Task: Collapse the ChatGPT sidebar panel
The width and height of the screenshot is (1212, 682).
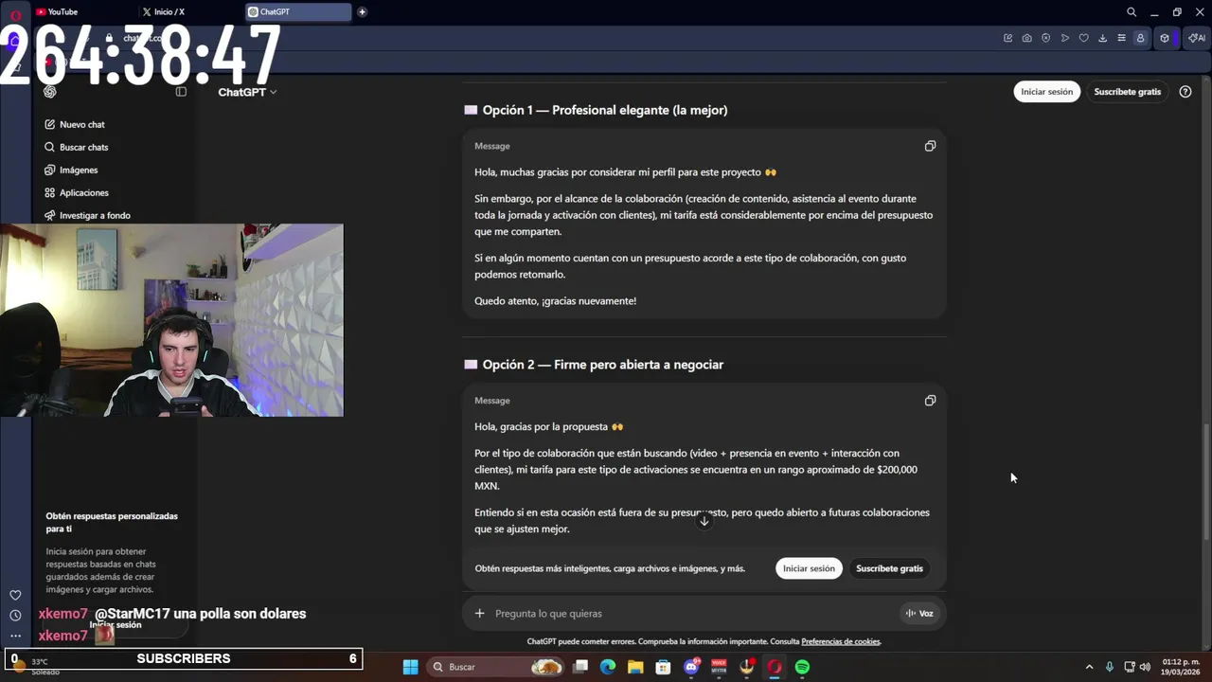Action: click(x=181, y=92)
